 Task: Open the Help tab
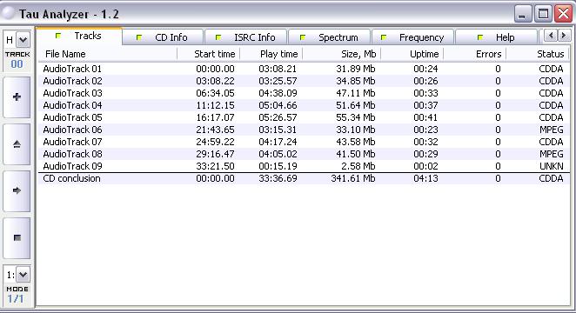click(x=496, y=37)
